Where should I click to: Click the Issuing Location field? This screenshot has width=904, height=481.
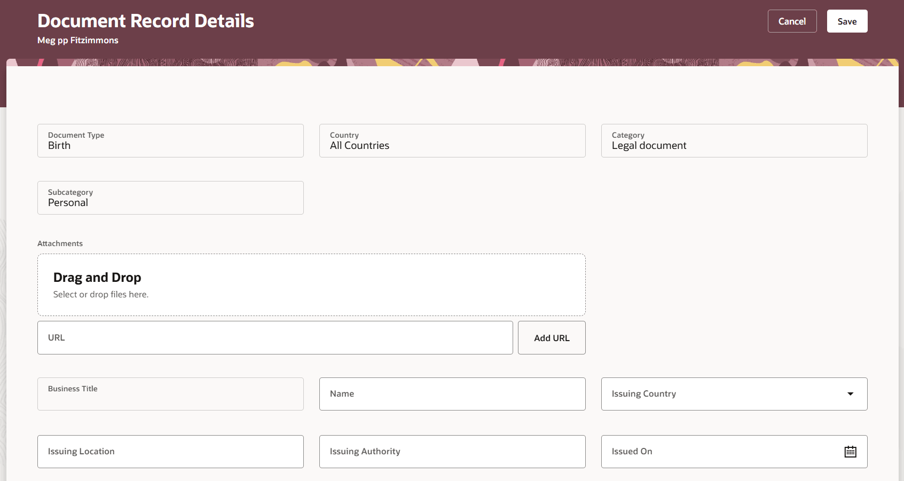point(170,451)
